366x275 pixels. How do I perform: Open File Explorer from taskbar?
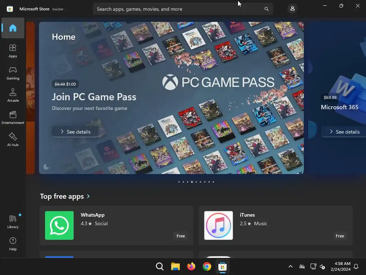click(175, 266)
